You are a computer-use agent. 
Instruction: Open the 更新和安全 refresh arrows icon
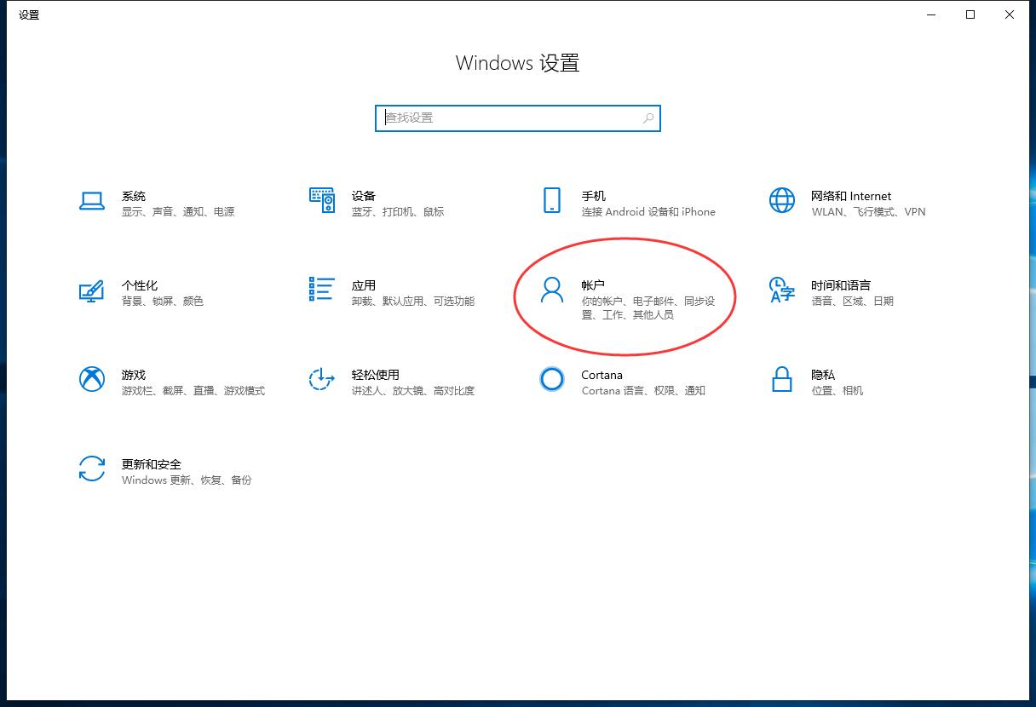point(92,468)
